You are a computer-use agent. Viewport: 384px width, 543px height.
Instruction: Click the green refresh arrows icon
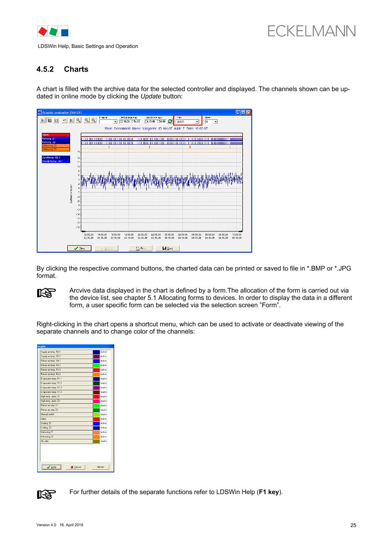pos(170,121)
